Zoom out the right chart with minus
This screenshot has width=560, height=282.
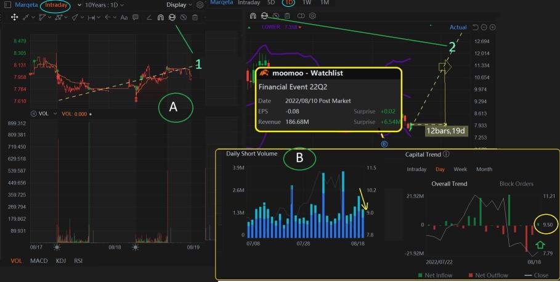tap(484, 27)
